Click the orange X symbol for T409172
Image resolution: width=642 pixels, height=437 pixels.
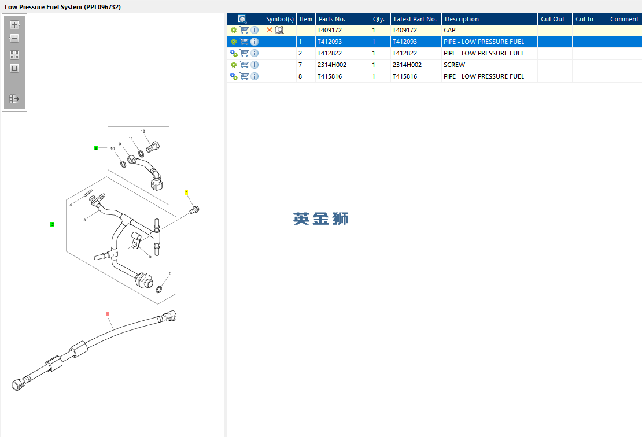pyautogui.click(x=270, y=30)
